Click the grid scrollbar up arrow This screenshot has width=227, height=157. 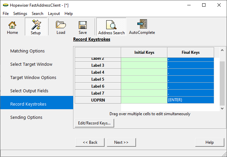222,50
